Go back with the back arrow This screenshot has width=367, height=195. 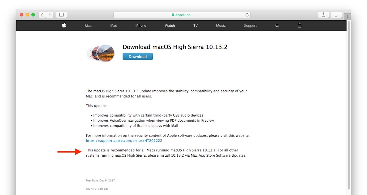pyautogui.click(x=42, y=15)
